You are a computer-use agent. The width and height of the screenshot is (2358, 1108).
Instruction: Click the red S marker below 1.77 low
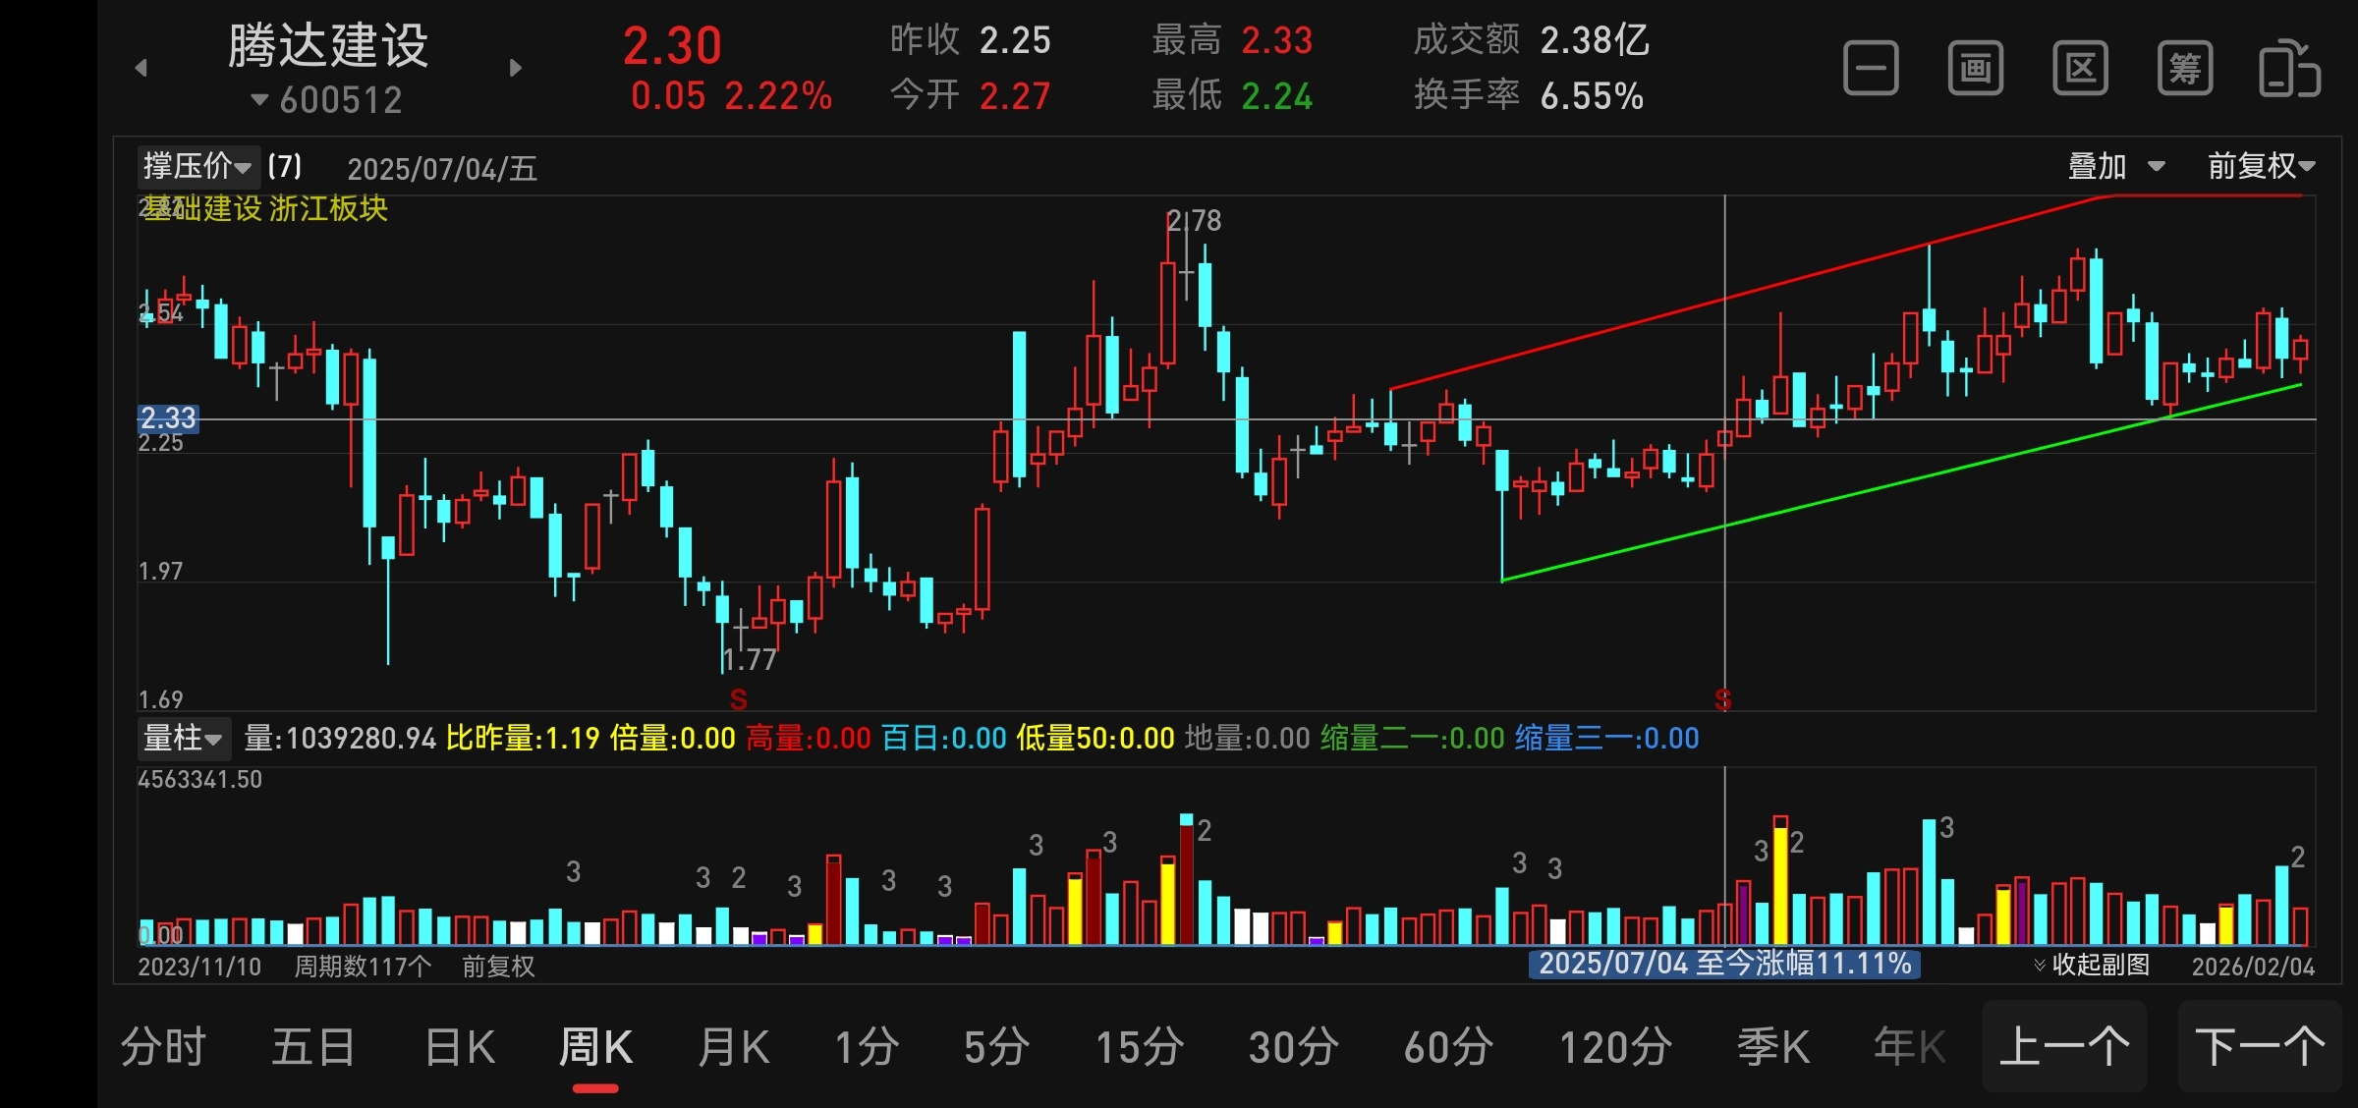click(739, 699)
